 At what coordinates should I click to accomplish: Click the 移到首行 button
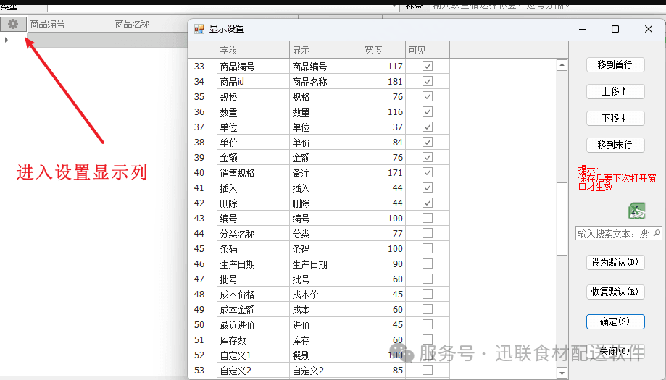615,64
